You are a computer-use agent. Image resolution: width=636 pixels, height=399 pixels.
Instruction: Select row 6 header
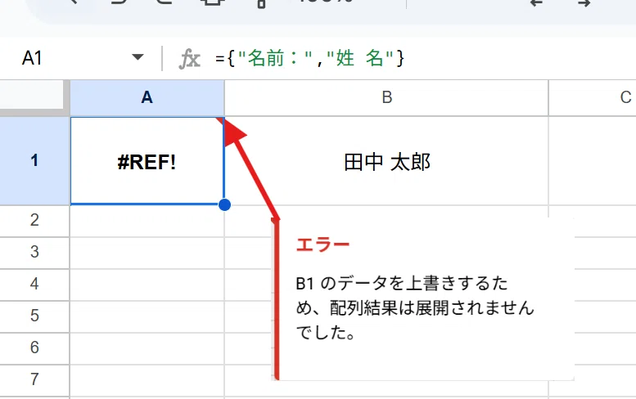34,348
